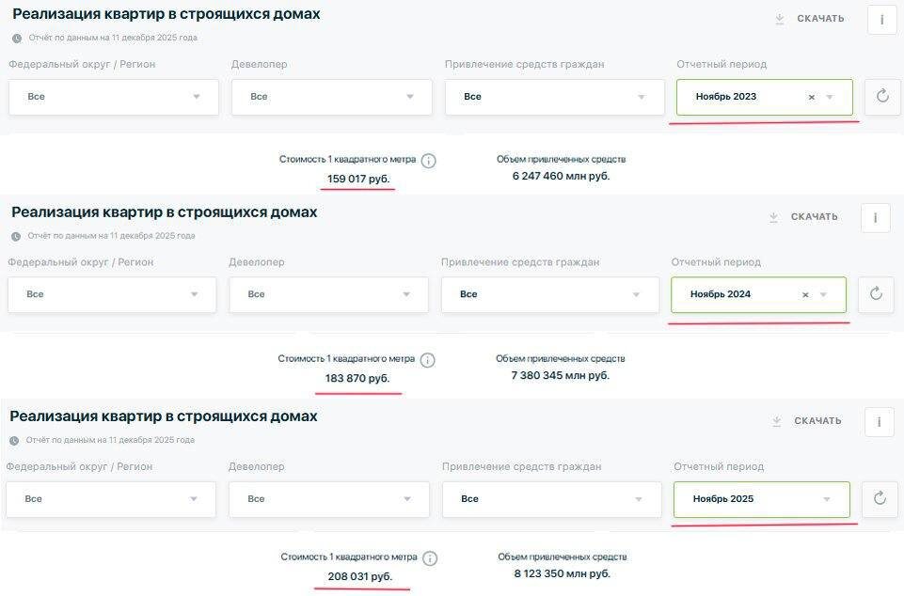Click the info icon beside Стоимость 1 квадратного метра
This screenshot has height=596, width=904.
[x=428, y=161]
